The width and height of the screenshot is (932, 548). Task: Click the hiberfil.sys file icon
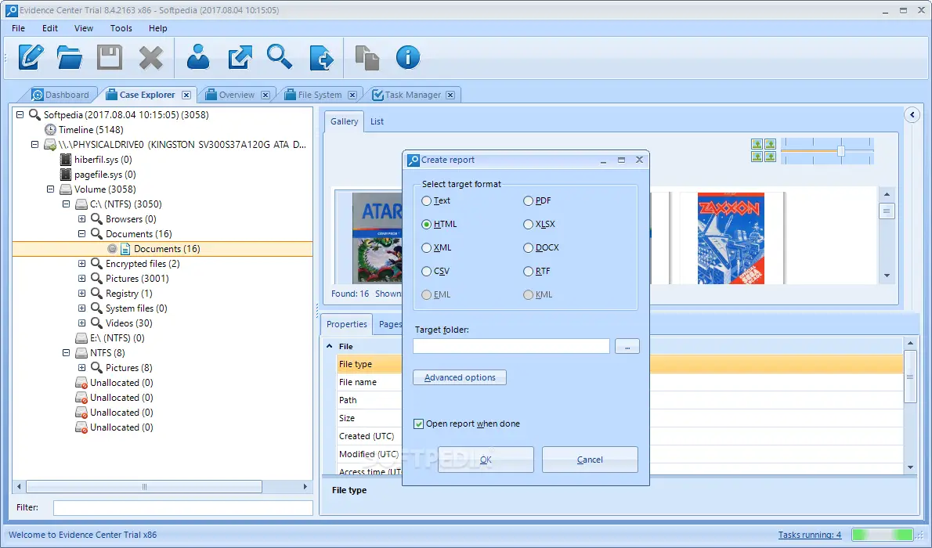pos(66,159)
